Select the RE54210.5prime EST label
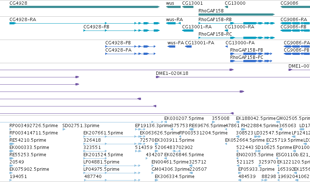This screenshot has width=310, height=182. click(x=28, y=140)
